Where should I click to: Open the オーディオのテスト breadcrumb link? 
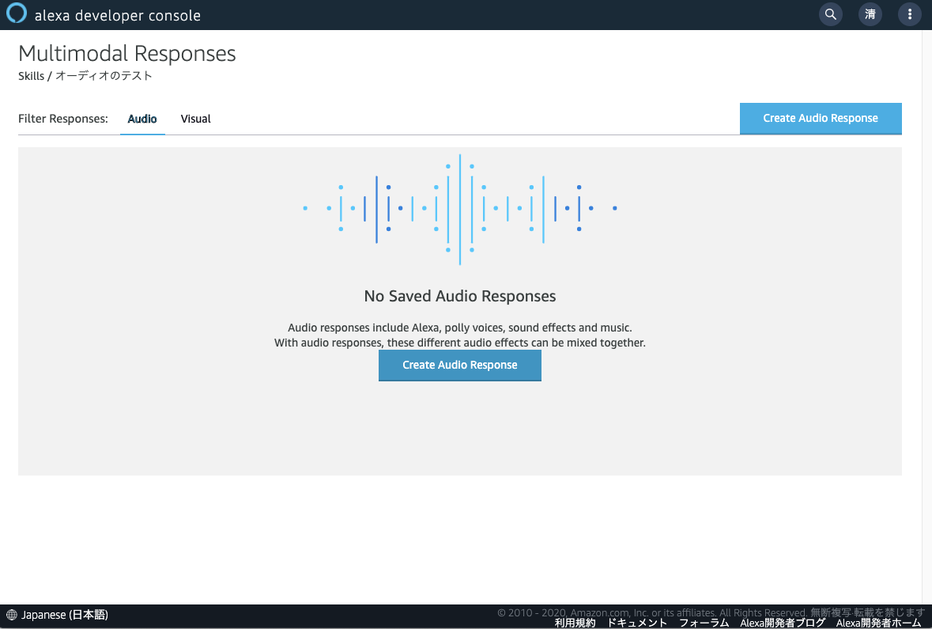104,76
